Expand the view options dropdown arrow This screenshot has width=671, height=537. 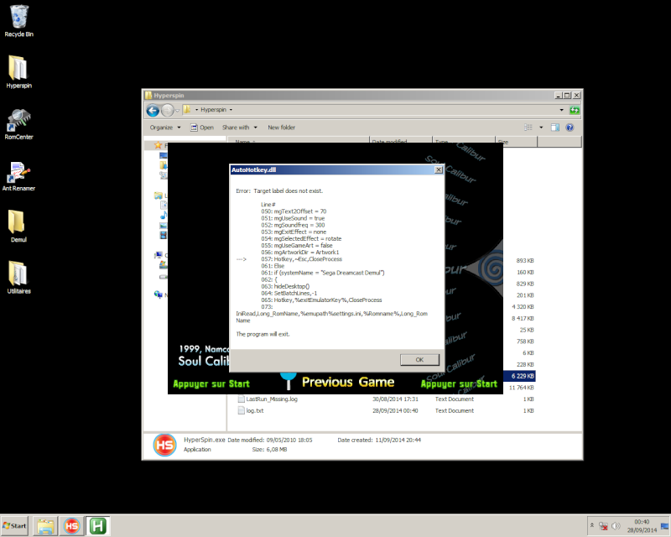pyautogui.click(x=541, y=128)
